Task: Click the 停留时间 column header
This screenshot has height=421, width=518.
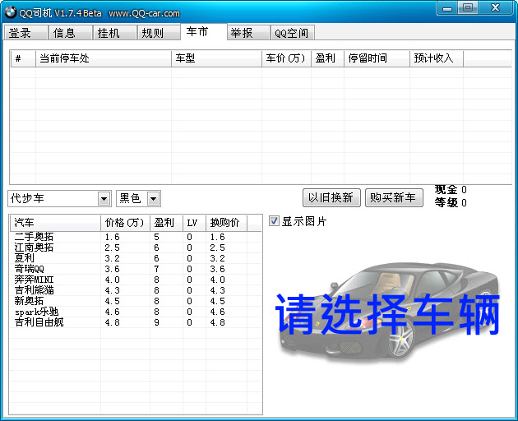Action: click(x=377, y=58)
